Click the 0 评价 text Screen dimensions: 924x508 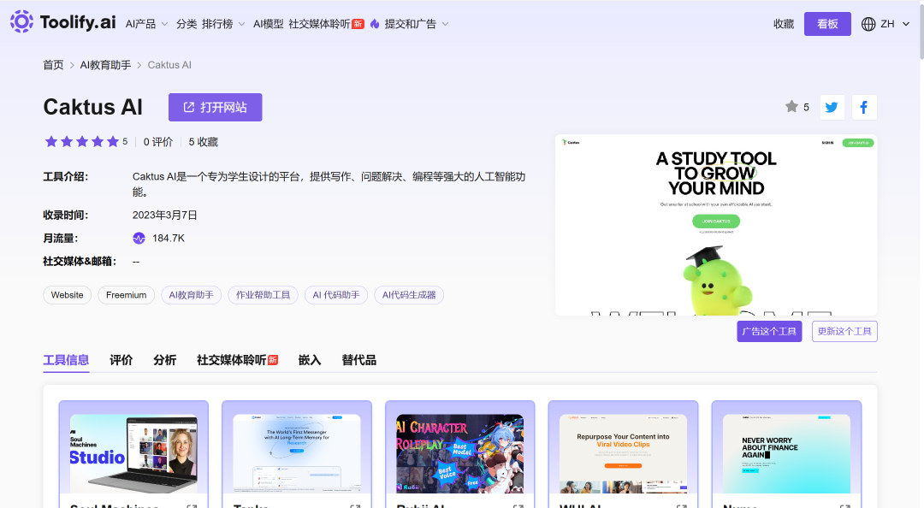point(158,142)
